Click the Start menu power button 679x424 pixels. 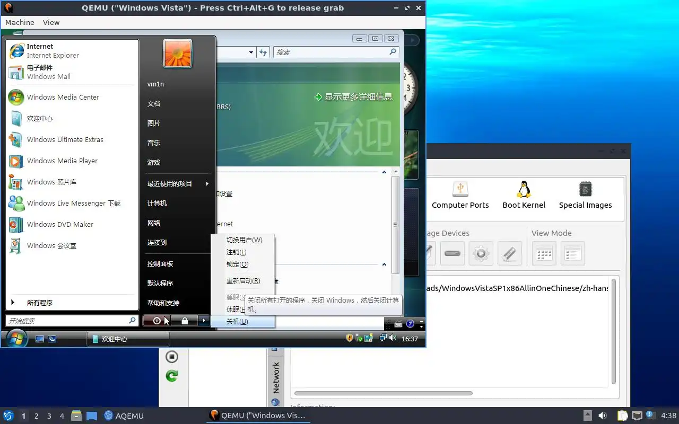pyautogui.click(x=156, y=321)
